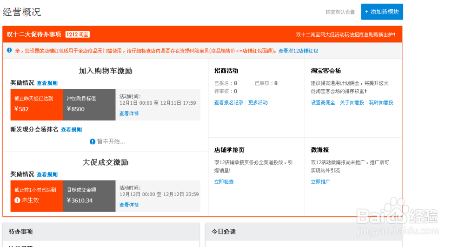
Task: Click the 1212淘宝 badge icon
Action: pos(77,34)
